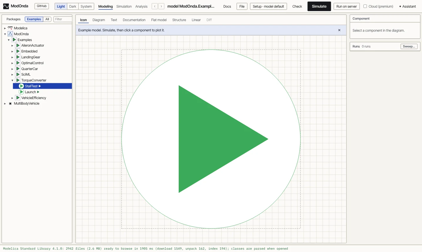
Task: Open the Diagram tab
Action: [x=99, y=20]
